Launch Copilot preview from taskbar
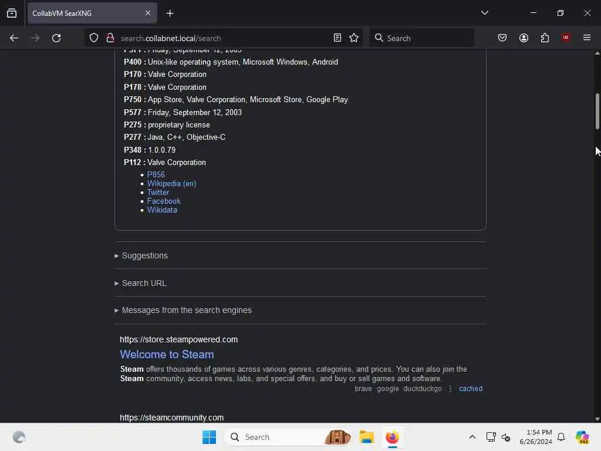 pos(582,437)
